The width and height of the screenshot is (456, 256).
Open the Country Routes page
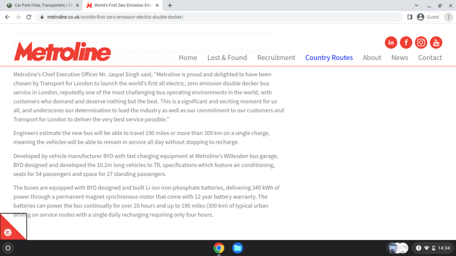click(329, 58)
